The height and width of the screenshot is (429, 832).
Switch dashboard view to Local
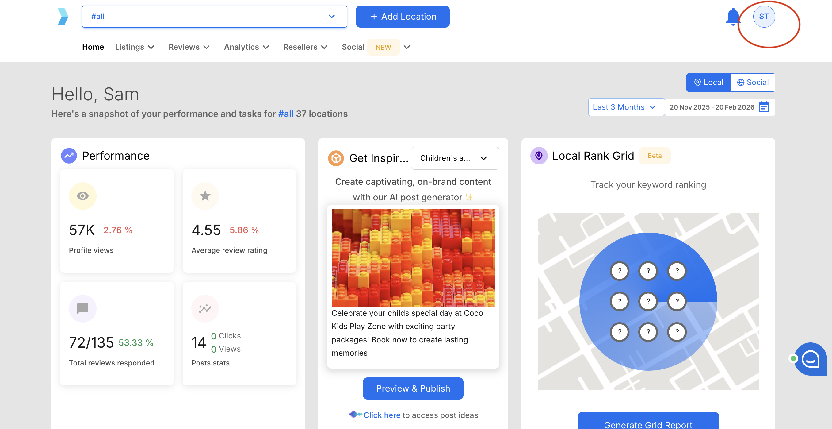tap(708, 83)
